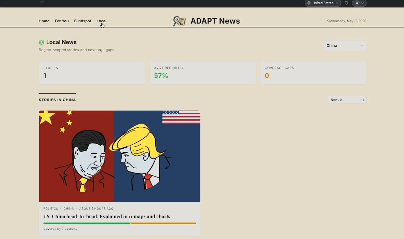Click the 'STORIES IN CHINA' section heading
The image size is (404, 239).
pyautogui.click(x=57, y=100)
